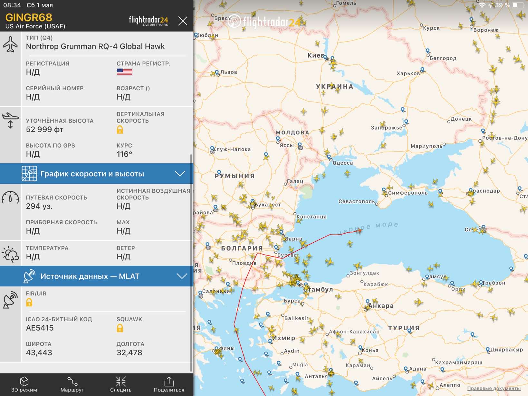Tap the aircraft type airplane icon
The height and width of the screenshot is (396, 528).
(x=10, y=44)
